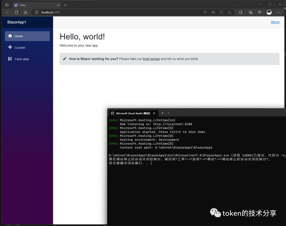Expand the terminal profile dropdown chevron
The height and width of the screenshot is (226, 286).
point(169,113)
